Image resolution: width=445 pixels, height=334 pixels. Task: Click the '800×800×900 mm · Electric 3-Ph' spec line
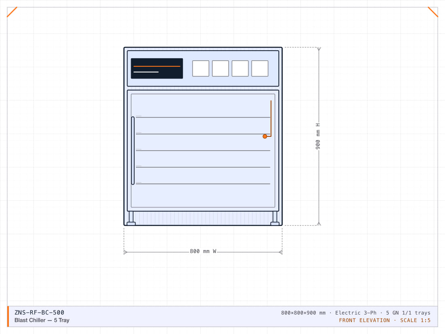(x=356, y=313)
